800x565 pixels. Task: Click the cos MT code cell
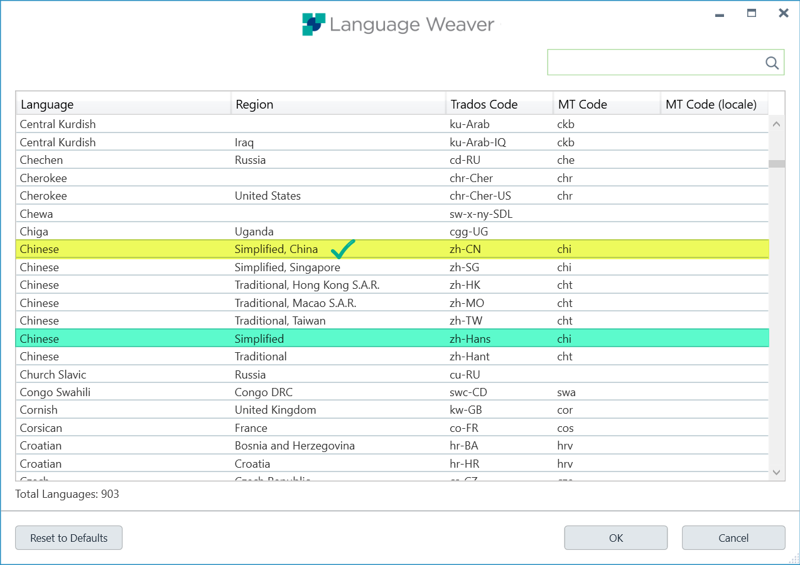[x=565, y=428]
